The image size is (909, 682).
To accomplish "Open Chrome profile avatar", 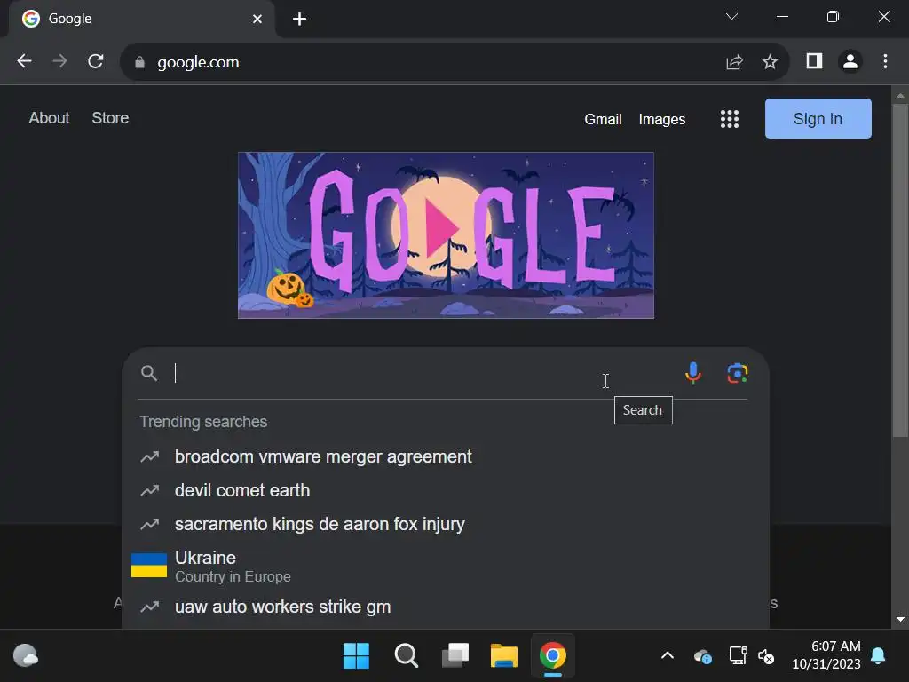I will [850, 61].
